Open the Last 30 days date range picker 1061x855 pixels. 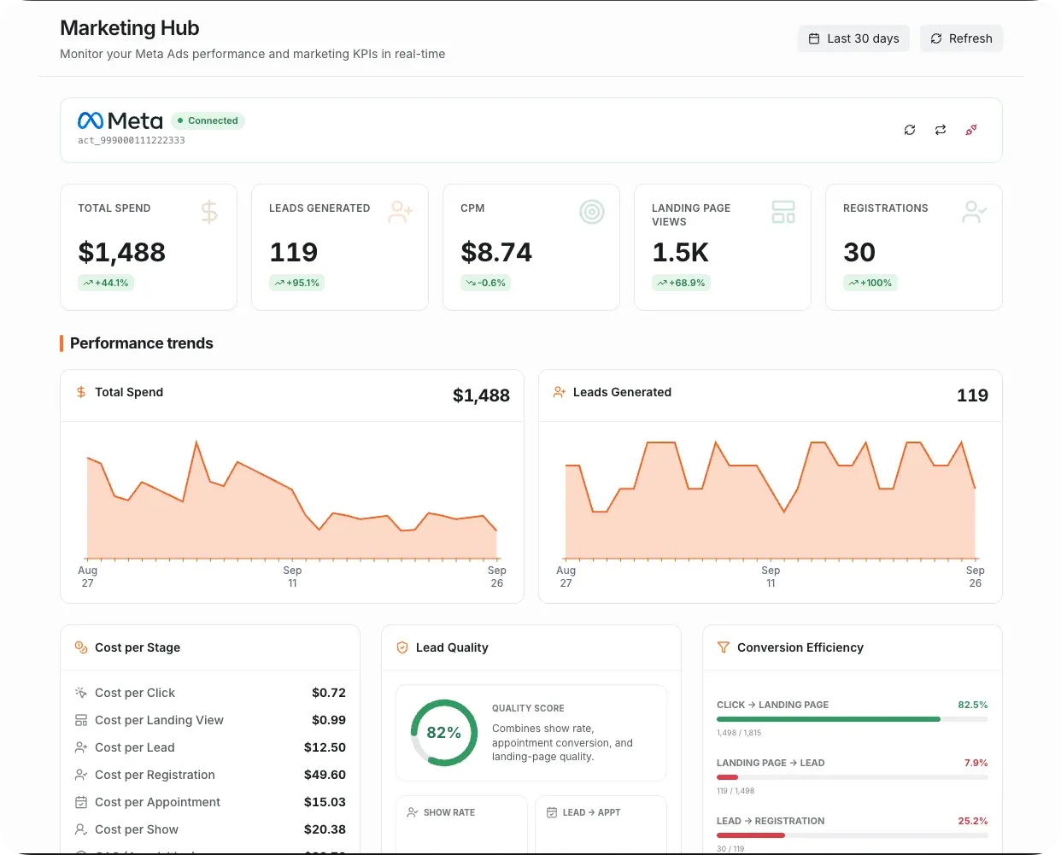coord(853,38)
